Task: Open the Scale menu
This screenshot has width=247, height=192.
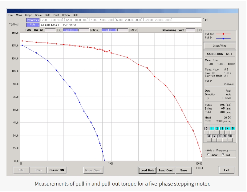Action: tap(38, 15)
